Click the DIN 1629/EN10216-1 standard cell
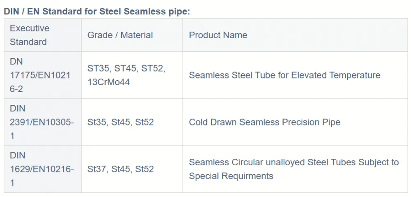The height and width of the screenshot is (197, 411). pos(42,169)
